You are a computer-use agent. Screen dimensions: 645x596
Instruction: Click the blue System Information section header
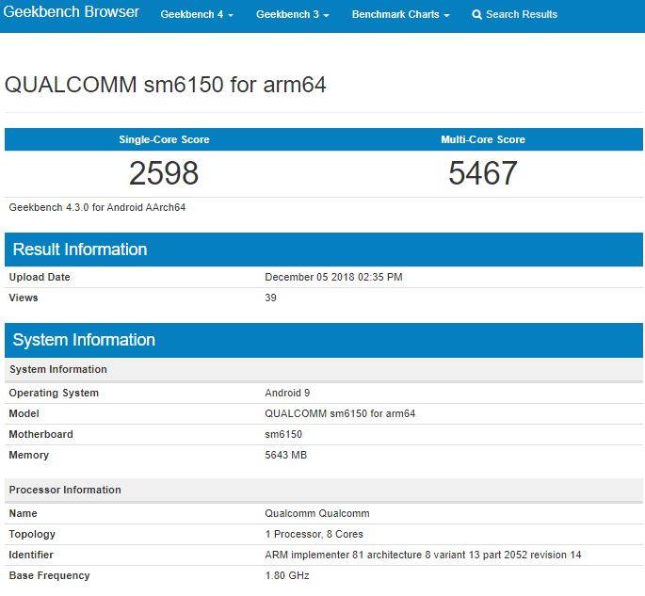pyautogui.click(x=324, y=340)
